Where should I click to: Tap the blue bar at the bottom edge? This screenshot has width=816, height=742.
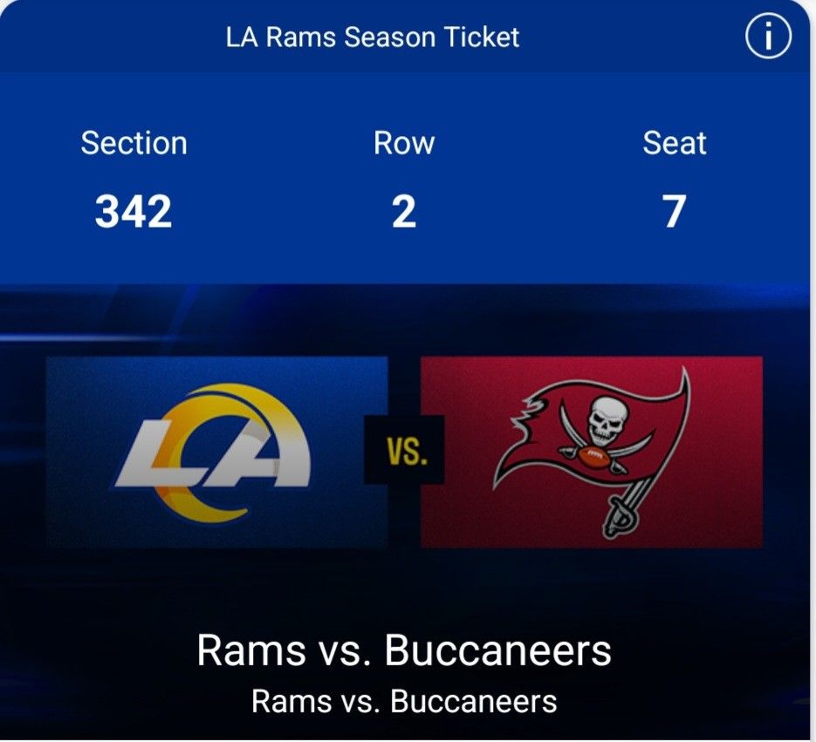(408, 737)
